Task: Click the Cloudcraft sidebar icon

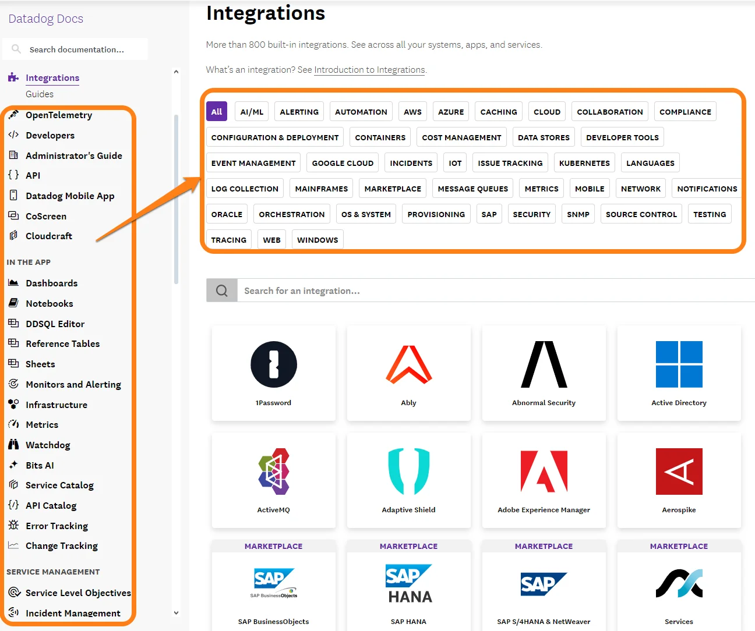Action: [x=13, y=235]
